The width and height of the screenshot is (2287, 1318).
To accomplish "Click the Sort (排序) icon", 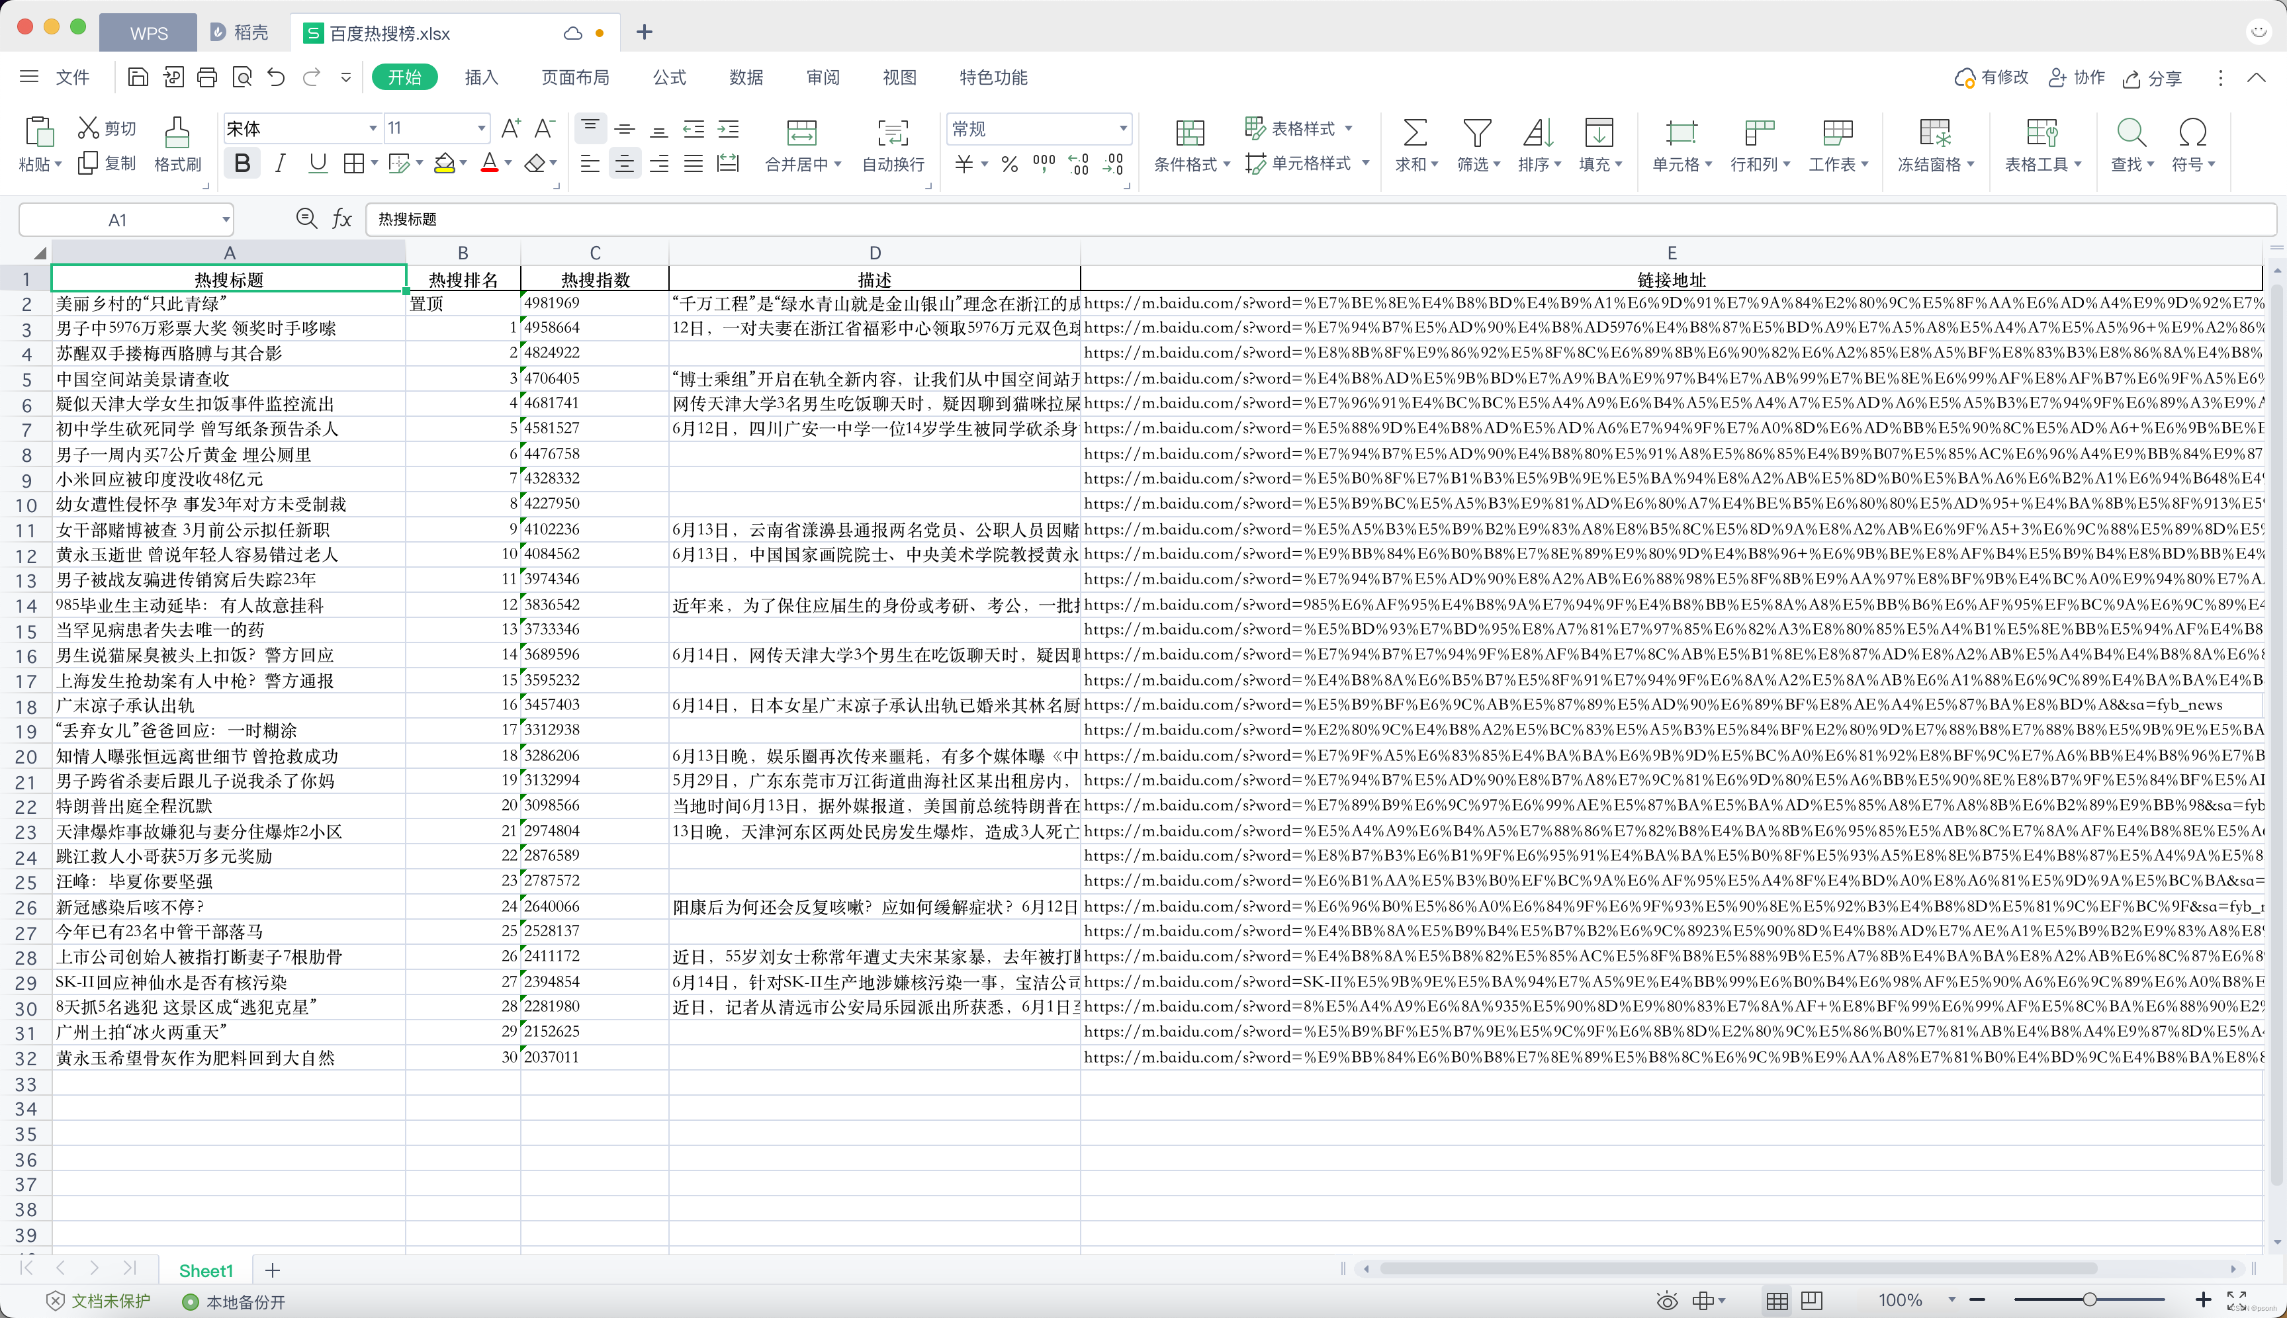I will 1537,133.
